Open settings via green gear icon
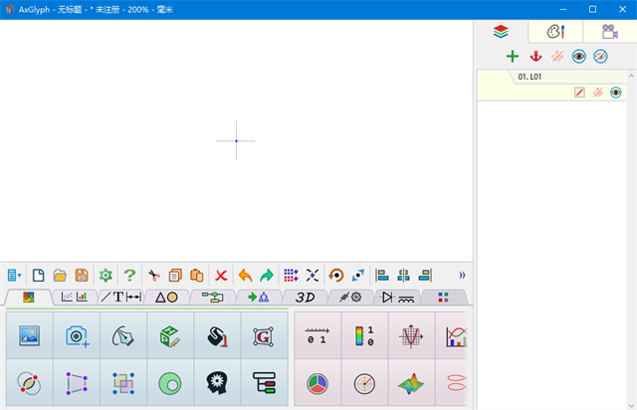The height and width of the screenshot is (410, 637). tap(106, 275)
